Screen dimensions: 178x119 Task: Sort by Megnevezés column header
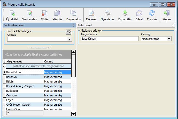pyautogui.click(x=25, y=61)
